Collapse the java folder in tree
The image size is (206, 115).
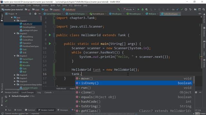pos(12,18)
